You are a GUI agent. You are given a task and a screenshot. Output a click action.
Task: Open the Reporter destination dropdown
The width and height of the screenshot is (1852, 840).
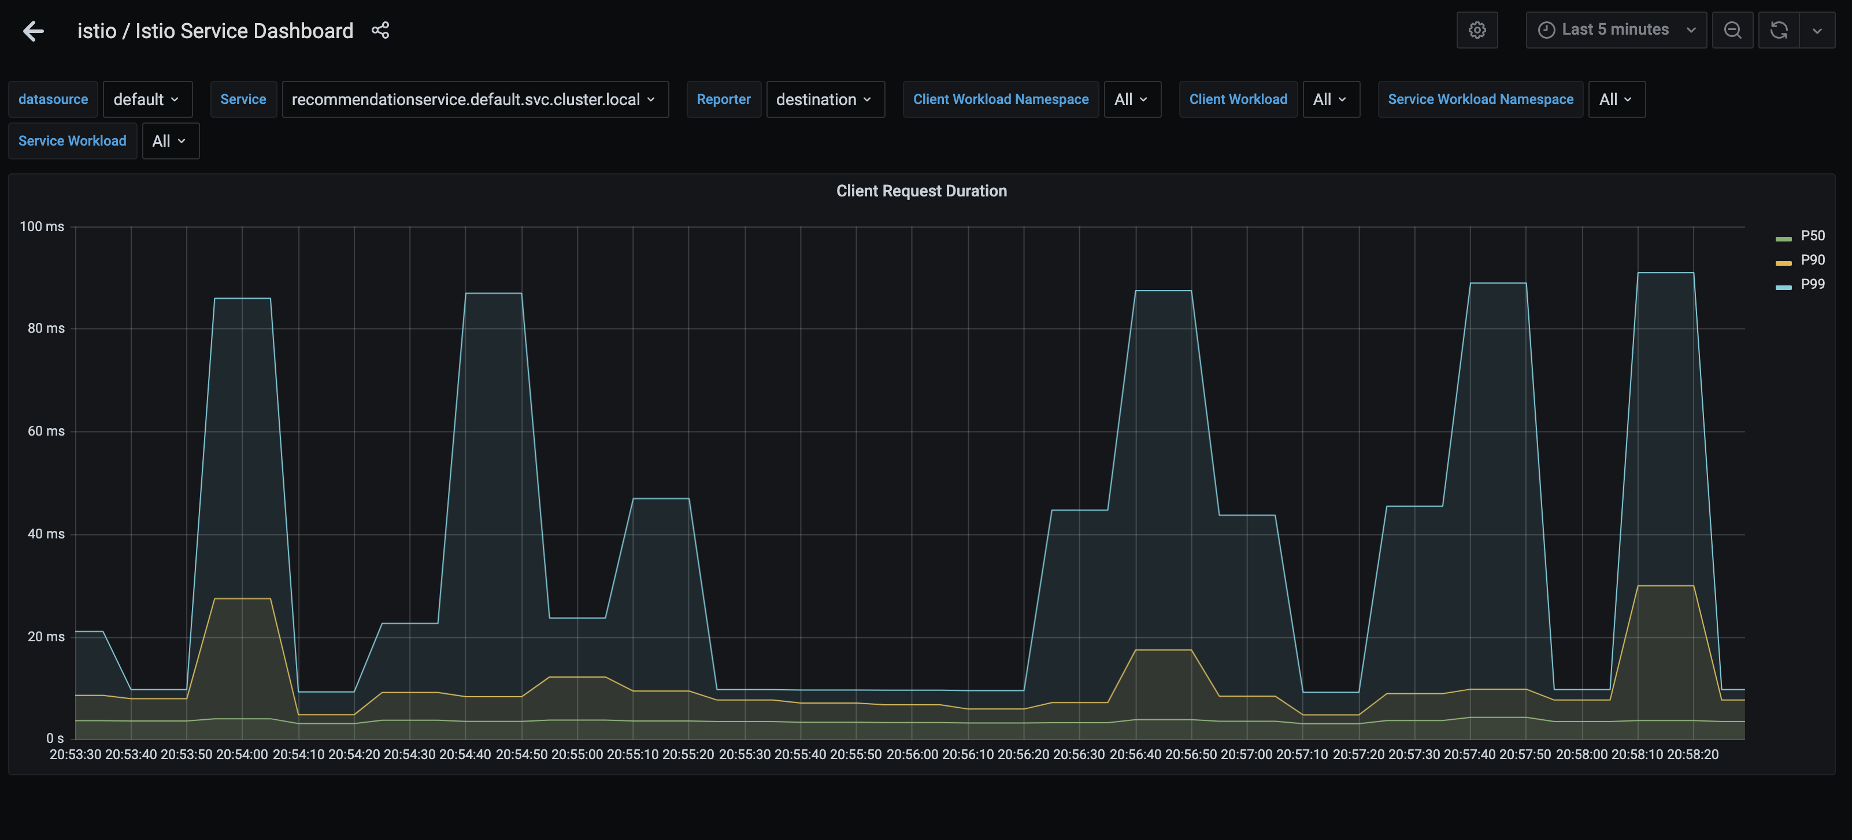[x=825, y=99]
